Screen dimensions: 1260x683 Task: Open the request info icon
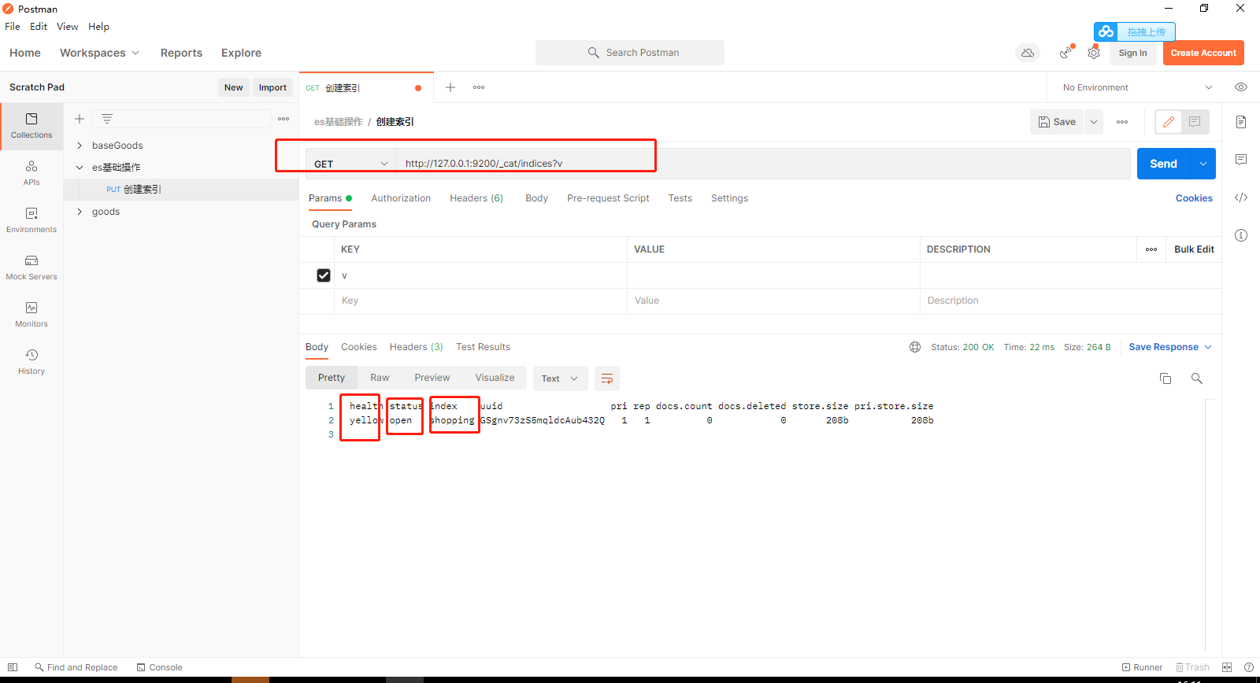point(1241,235)
